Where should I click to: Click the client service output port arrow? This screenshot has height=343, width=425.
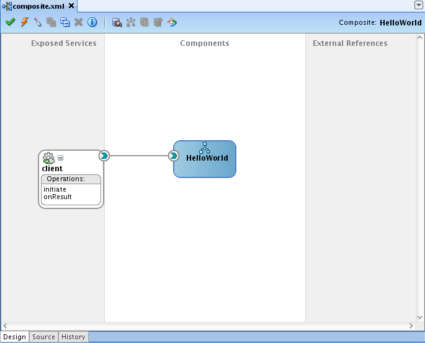(104, 156)
